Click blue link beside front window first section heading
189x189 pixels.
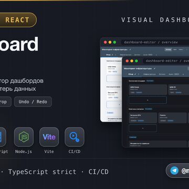click(x=150, y=81)
